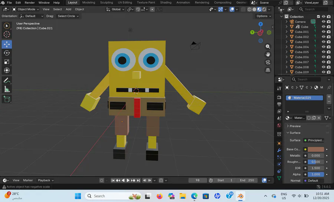Hide Cube.004 in viewport
This screenshot has height=202, width=334.
(x=323, y=47)
